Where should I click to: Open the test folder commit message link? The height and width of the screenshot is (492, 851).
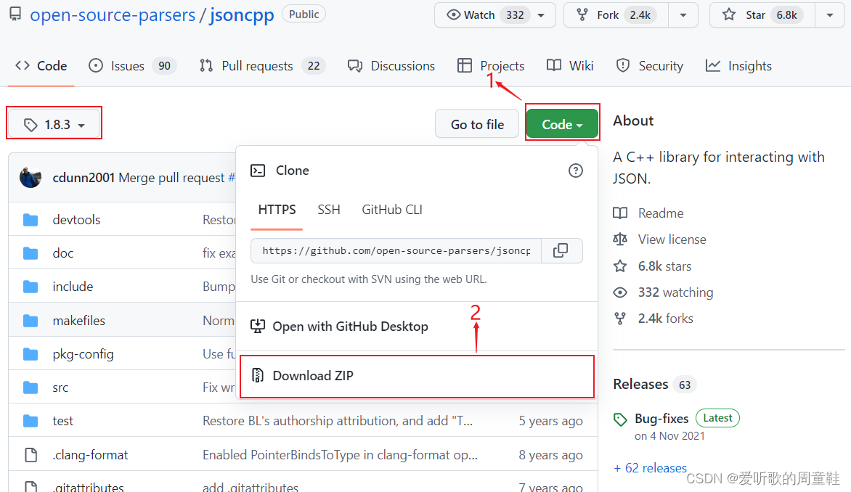pos(338,421)
